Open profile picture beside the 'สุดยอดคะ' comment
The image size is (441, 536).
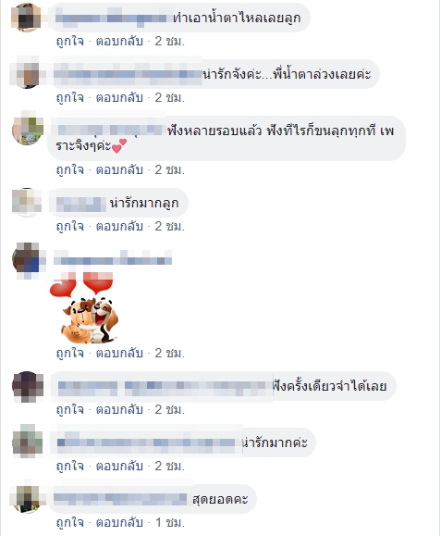coord(28,499)
